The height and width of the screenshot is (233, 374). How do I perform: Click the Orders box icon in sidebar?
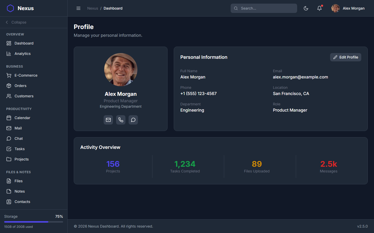tap(9, 86)
